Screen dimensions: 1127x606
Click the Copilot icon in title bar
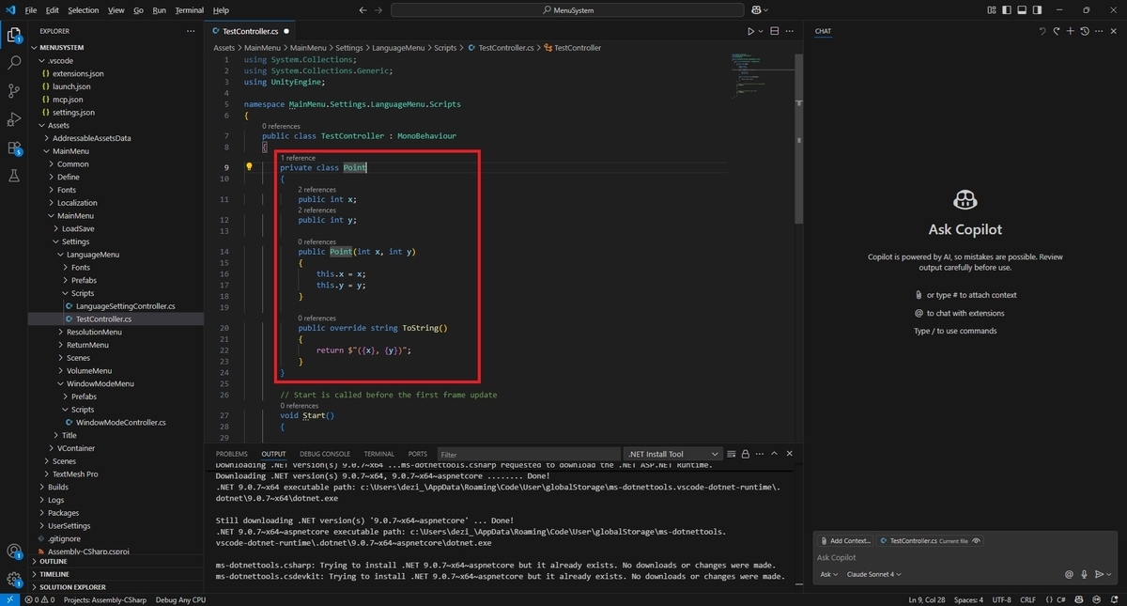[x=754, y=10]
